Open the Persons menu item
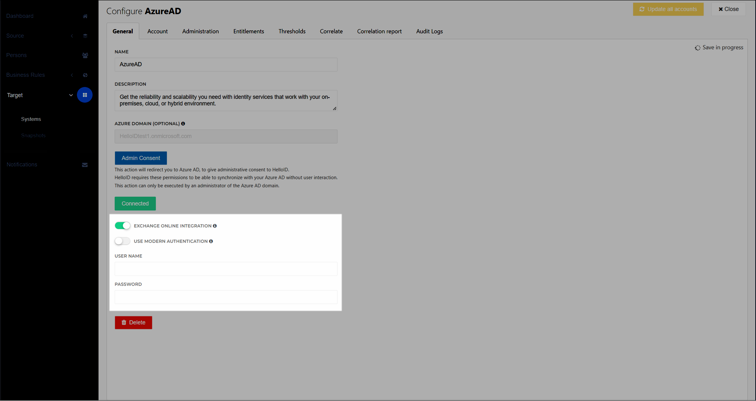The image size is (756, 401). [x=17, y=55]
